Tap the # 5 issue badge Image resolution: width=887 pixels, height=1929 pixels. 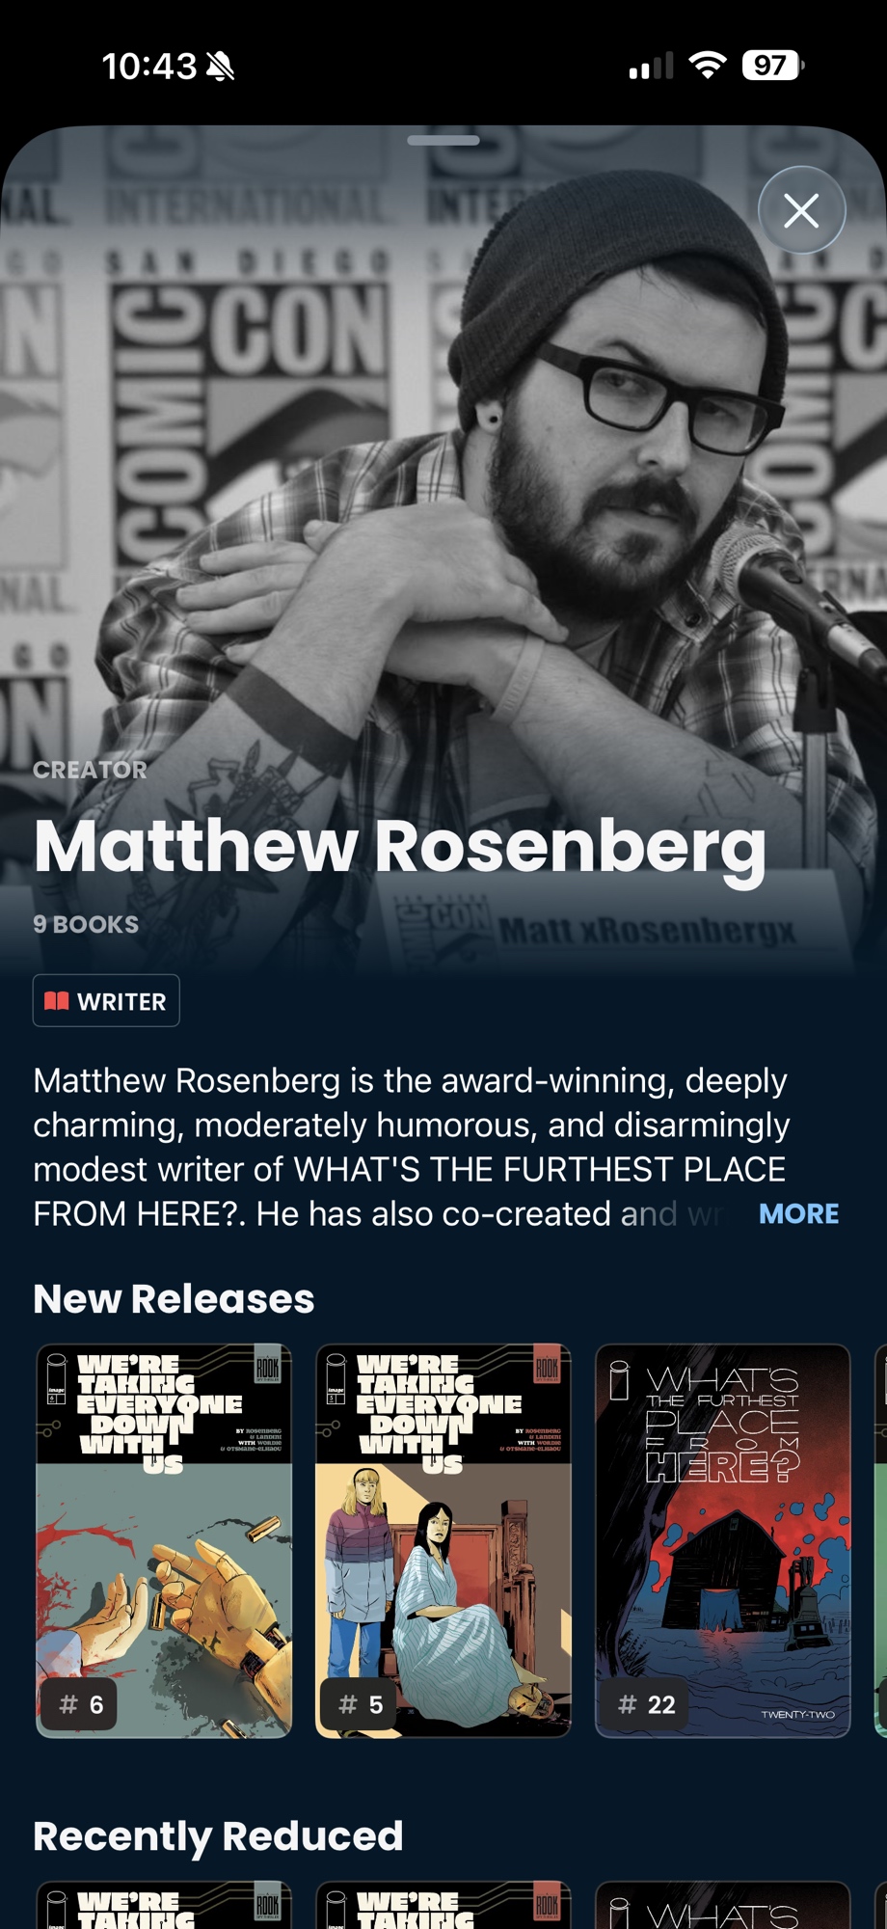click(x=361, y=1704)
